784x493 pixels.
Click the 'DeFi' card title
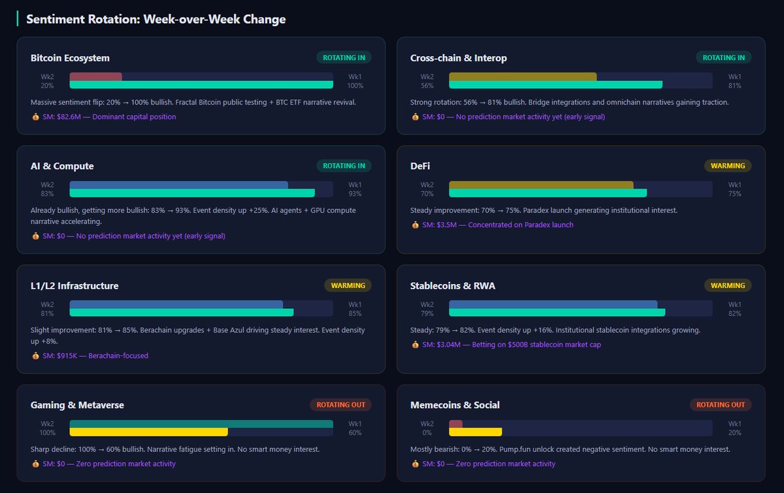click(420, 167)
